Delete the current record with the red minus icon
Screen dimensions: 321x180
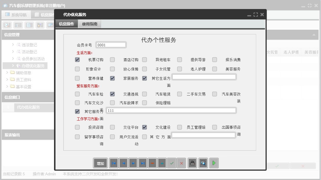click(x=152, y=163)
